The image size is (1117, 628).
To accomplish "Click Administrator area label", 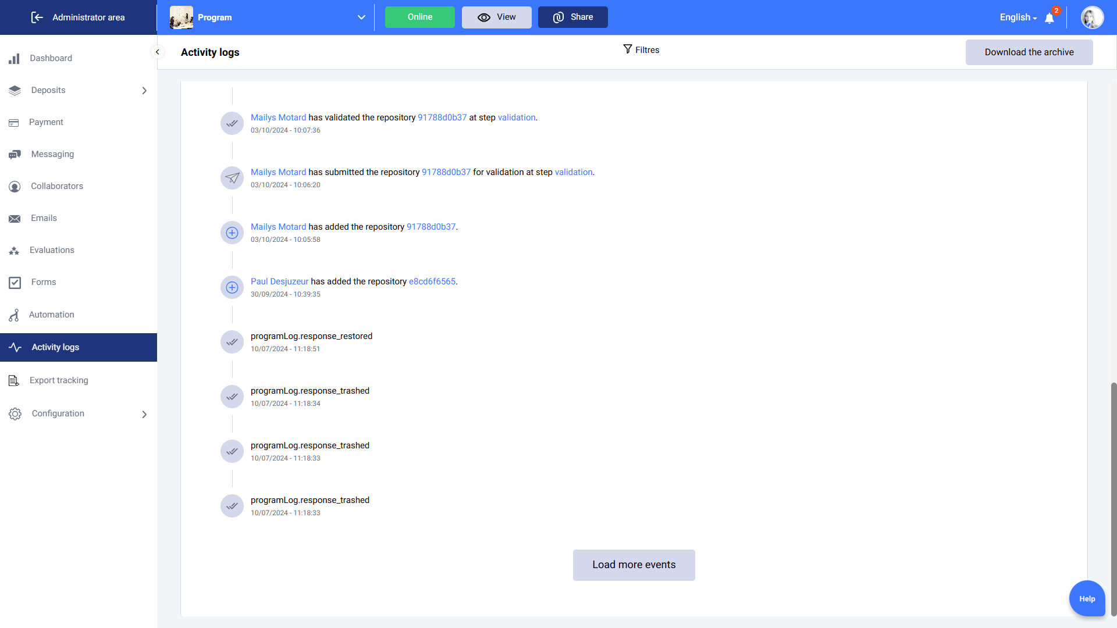I will (88, 17).
